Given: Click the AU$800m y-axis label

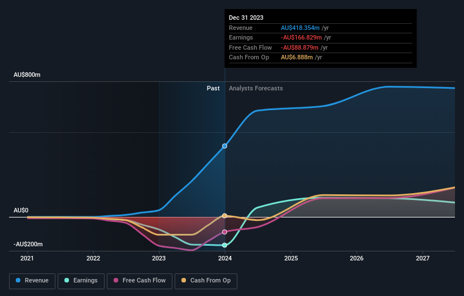Looking at the screenshot, I should tap(27, 75).
